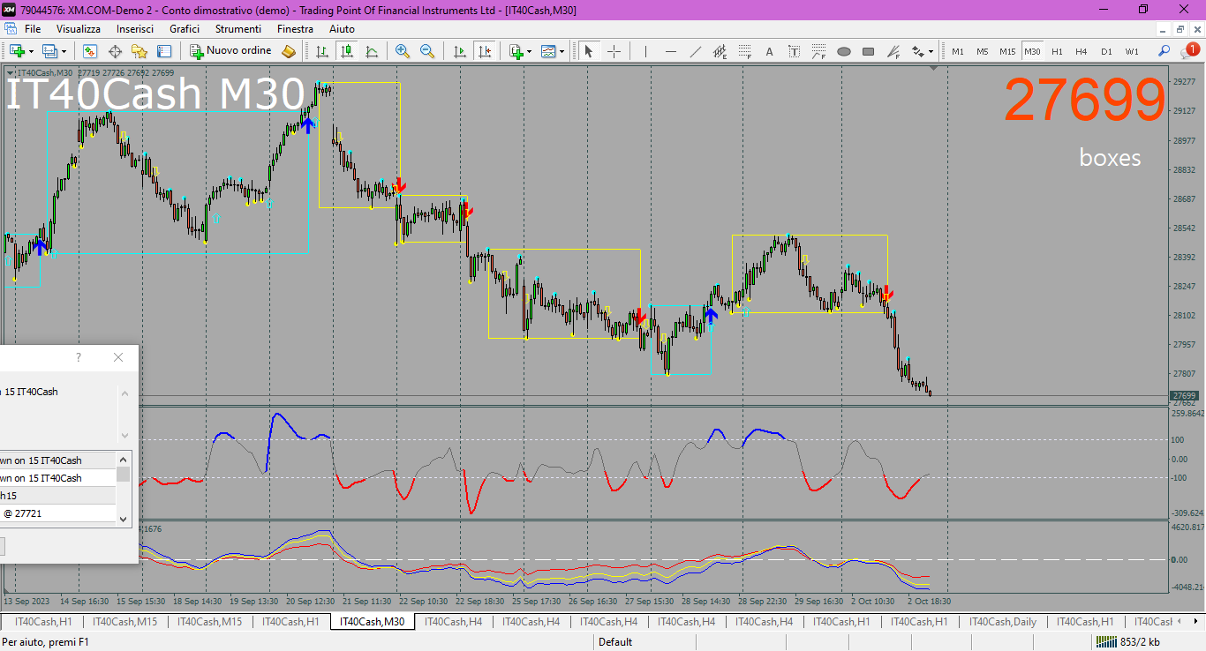The image size is (1206, 651).
Task: Open the Templates icon
Action: (x=549, y=51)
